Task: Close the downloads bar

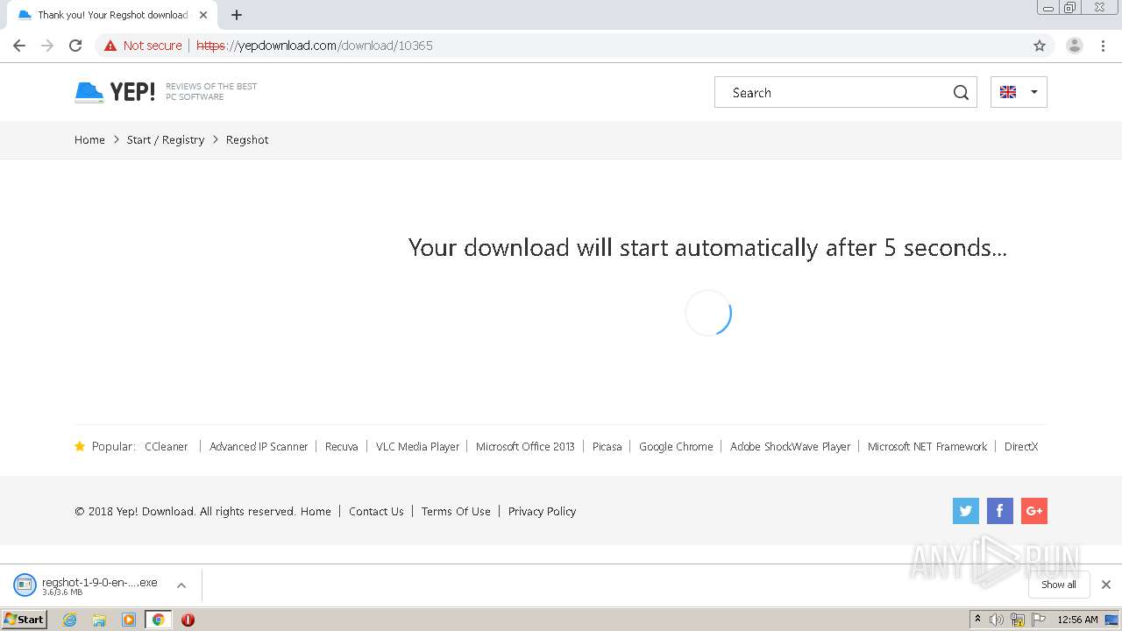Action: [1106, 585]
